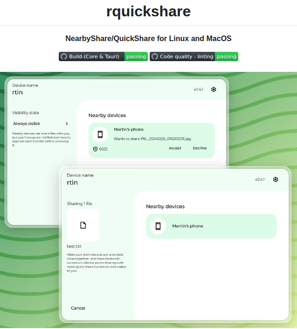Click phone icon in front window device card

pos(158,226)
